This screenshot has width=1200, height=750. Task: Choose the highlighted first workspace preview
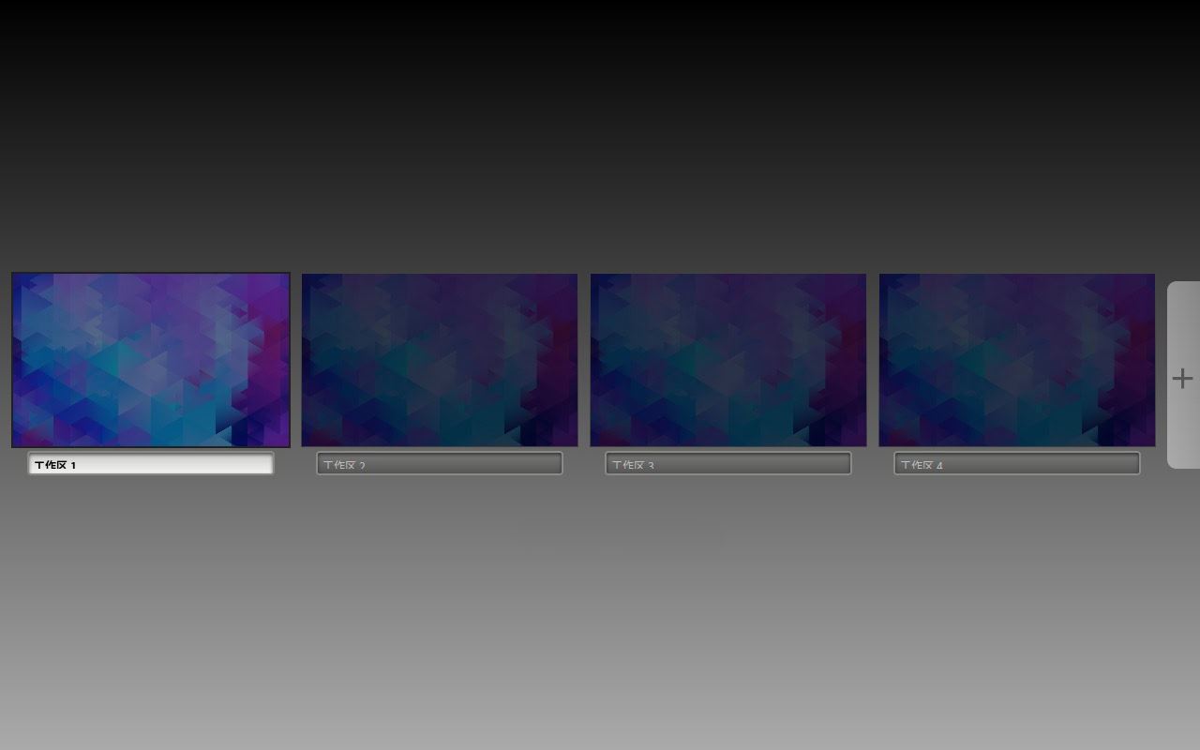click(151, 360)
